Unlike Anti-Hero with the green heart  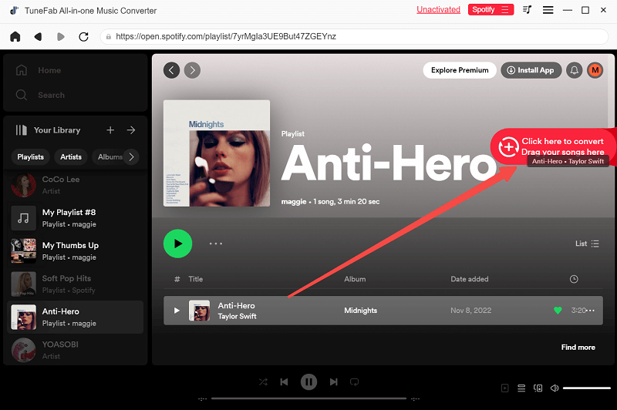click(x=558, y=311)
